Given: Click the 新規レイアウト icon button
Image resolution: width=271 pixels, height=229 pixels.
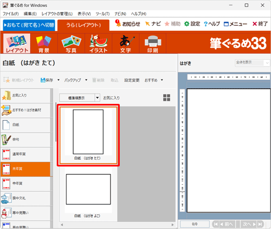Looking at the screenshot, I should tap(7, 80).
